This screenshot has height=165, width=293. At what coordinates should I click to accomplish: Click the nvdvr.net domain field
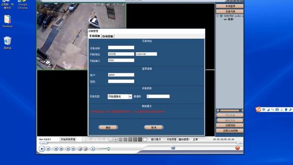(x=146, y=54)
